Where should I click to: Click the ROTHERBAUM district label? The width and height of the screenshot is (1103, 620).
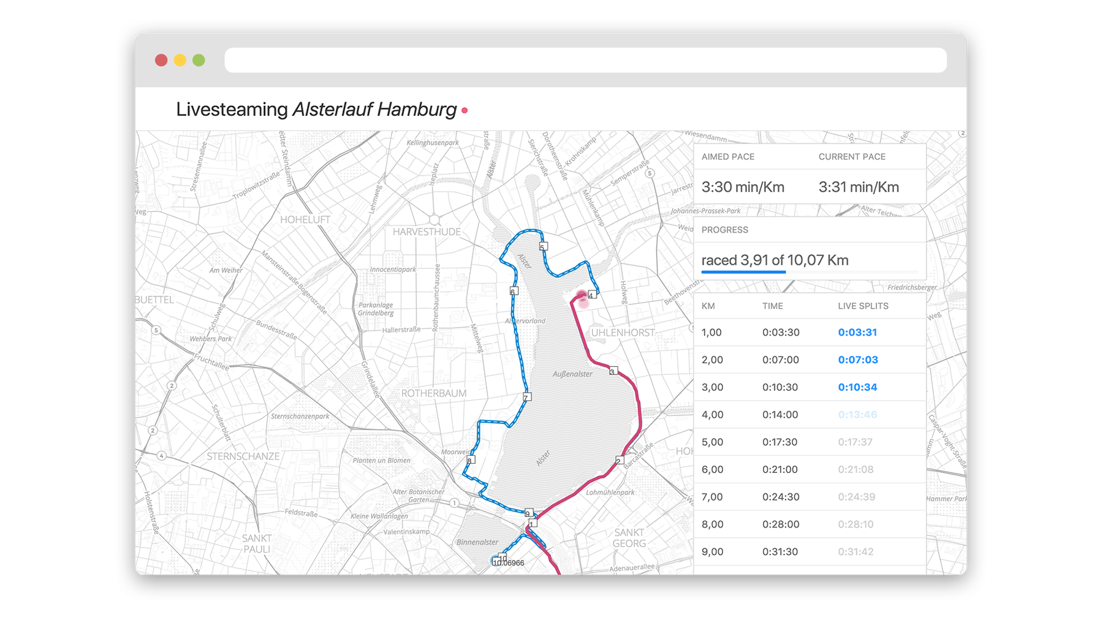coord(434,393)
